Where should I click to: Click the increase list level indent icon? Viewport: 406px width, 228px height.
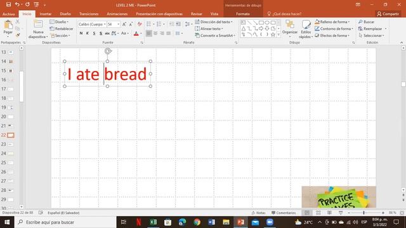(x=178, y=24)
